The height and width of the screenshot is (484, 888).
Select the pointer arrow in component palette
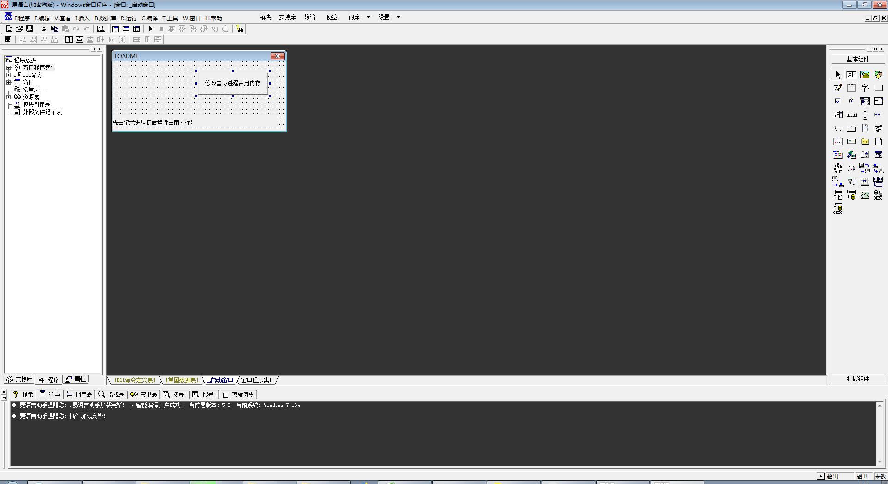[838, 74]
